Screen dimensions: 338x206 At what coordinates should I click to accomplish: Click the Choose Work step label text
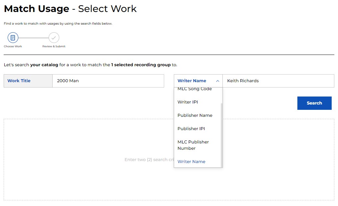pos(13,47)
